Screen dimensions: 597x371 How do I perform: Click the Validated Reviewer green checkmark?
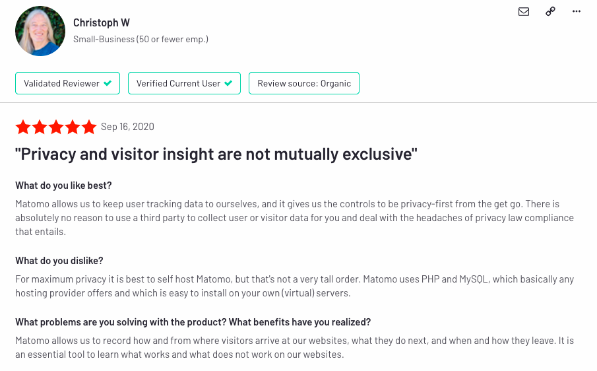point(108,83)
